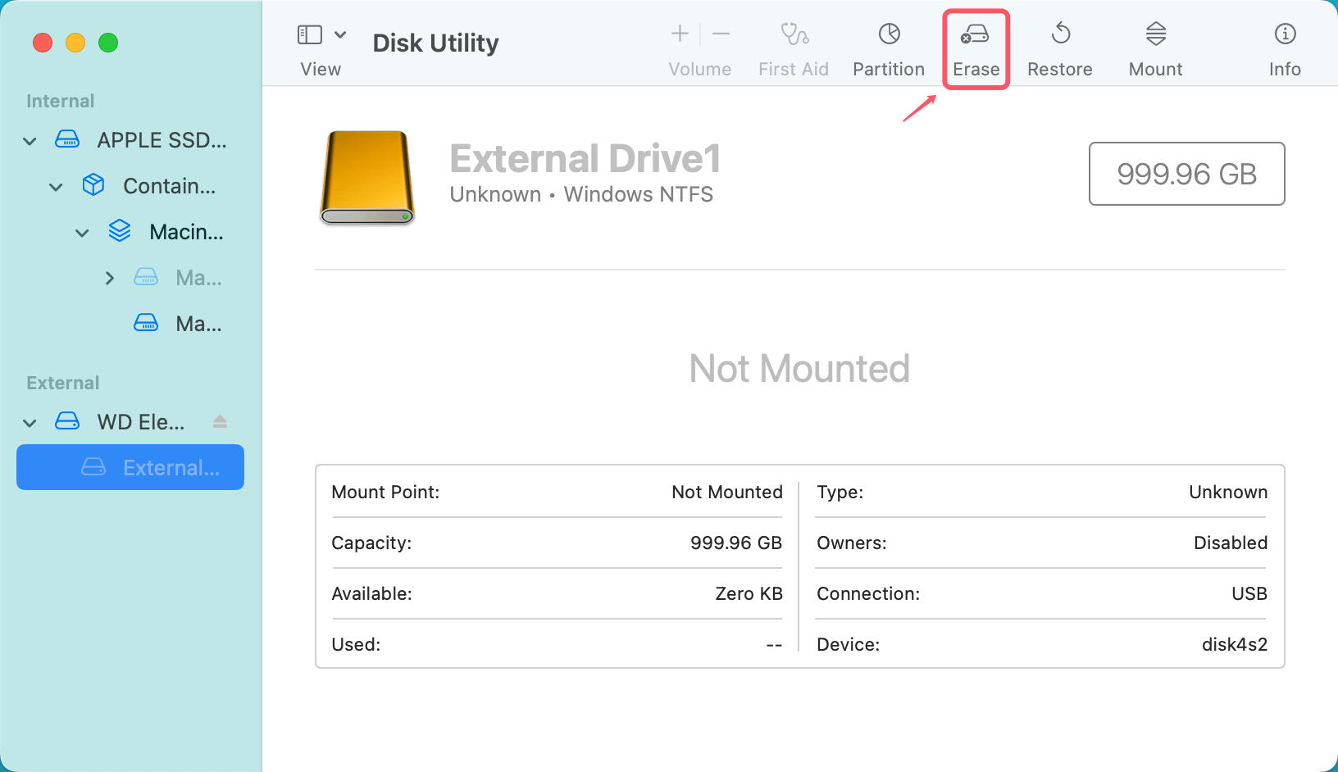Click the Remove Volume minus icon
Image resolution: width=1338 pixels, height=772 pixels.
click(721, 34)
